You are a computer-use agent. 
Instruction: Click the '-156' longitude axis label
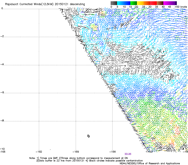(x=113, y=152)
